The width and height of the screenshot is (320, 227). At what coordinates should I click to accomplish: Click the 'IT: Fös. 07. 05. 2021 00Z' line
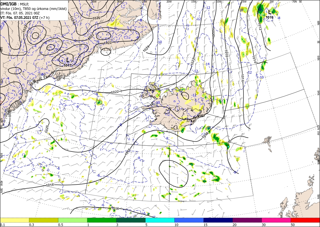tap(20, 13)
